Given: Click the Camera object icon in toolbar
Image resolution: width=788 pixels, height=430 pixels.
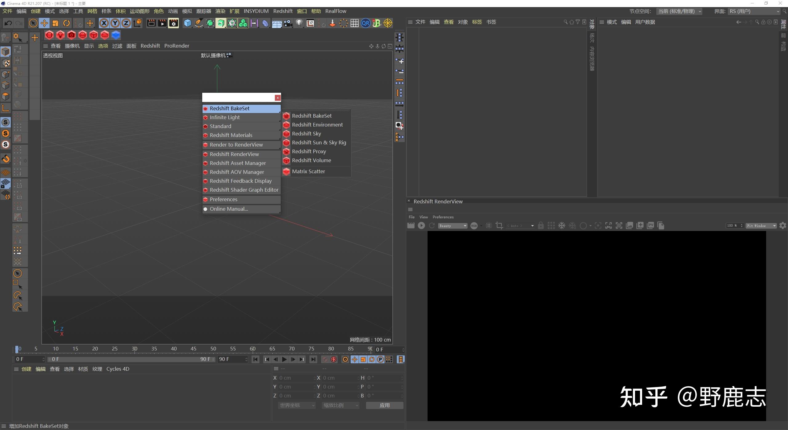Looking at the screenshot, I should click(x=288, y=23).
